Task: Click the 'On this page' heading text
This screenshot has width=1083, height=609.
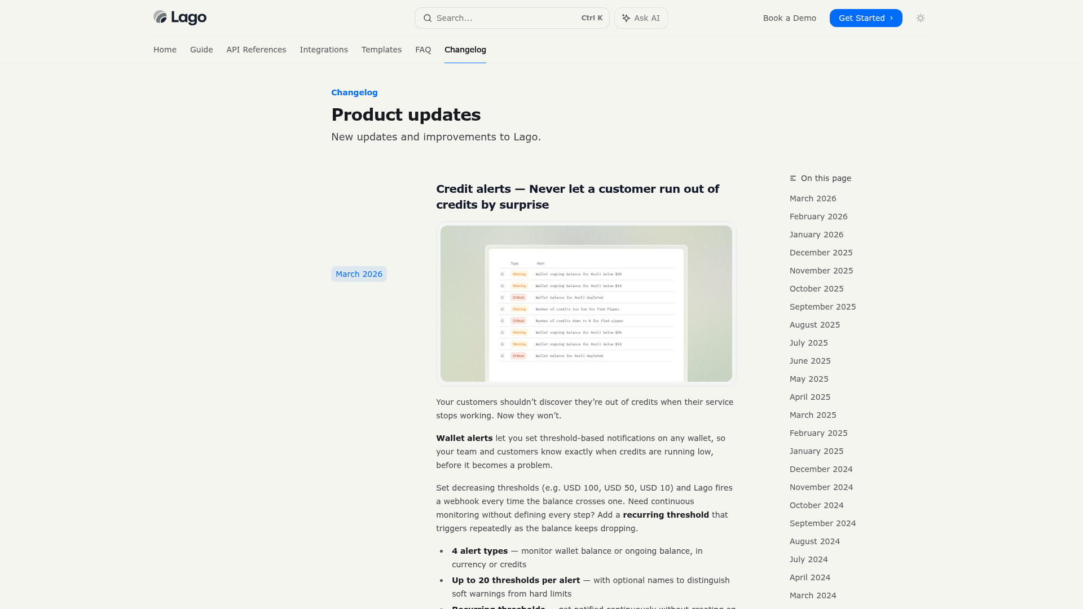Action: (826, 178)
